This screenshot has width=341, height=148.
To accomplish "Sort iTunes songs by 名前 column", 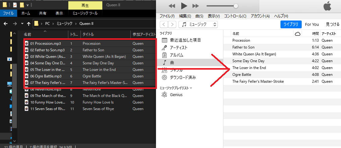I will tap(236, 34).
